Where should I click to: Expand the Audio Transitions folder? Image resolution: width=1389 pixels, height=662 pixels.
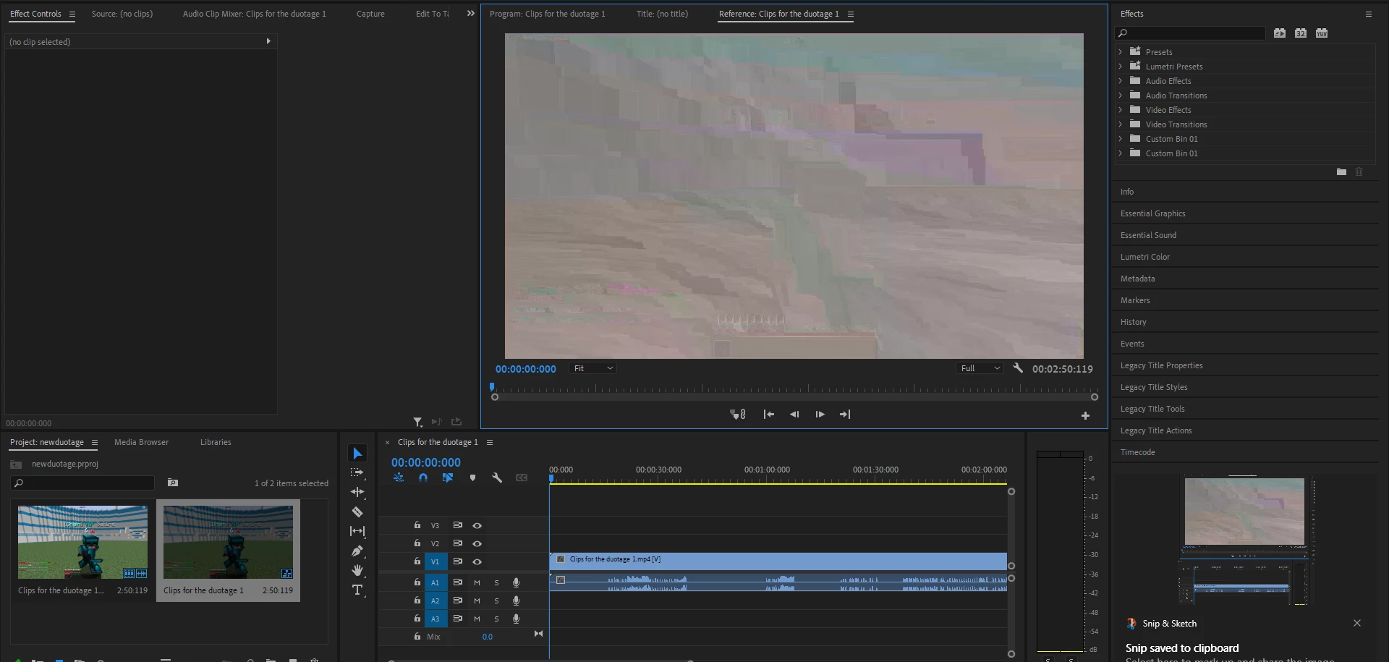(1120, 96)
